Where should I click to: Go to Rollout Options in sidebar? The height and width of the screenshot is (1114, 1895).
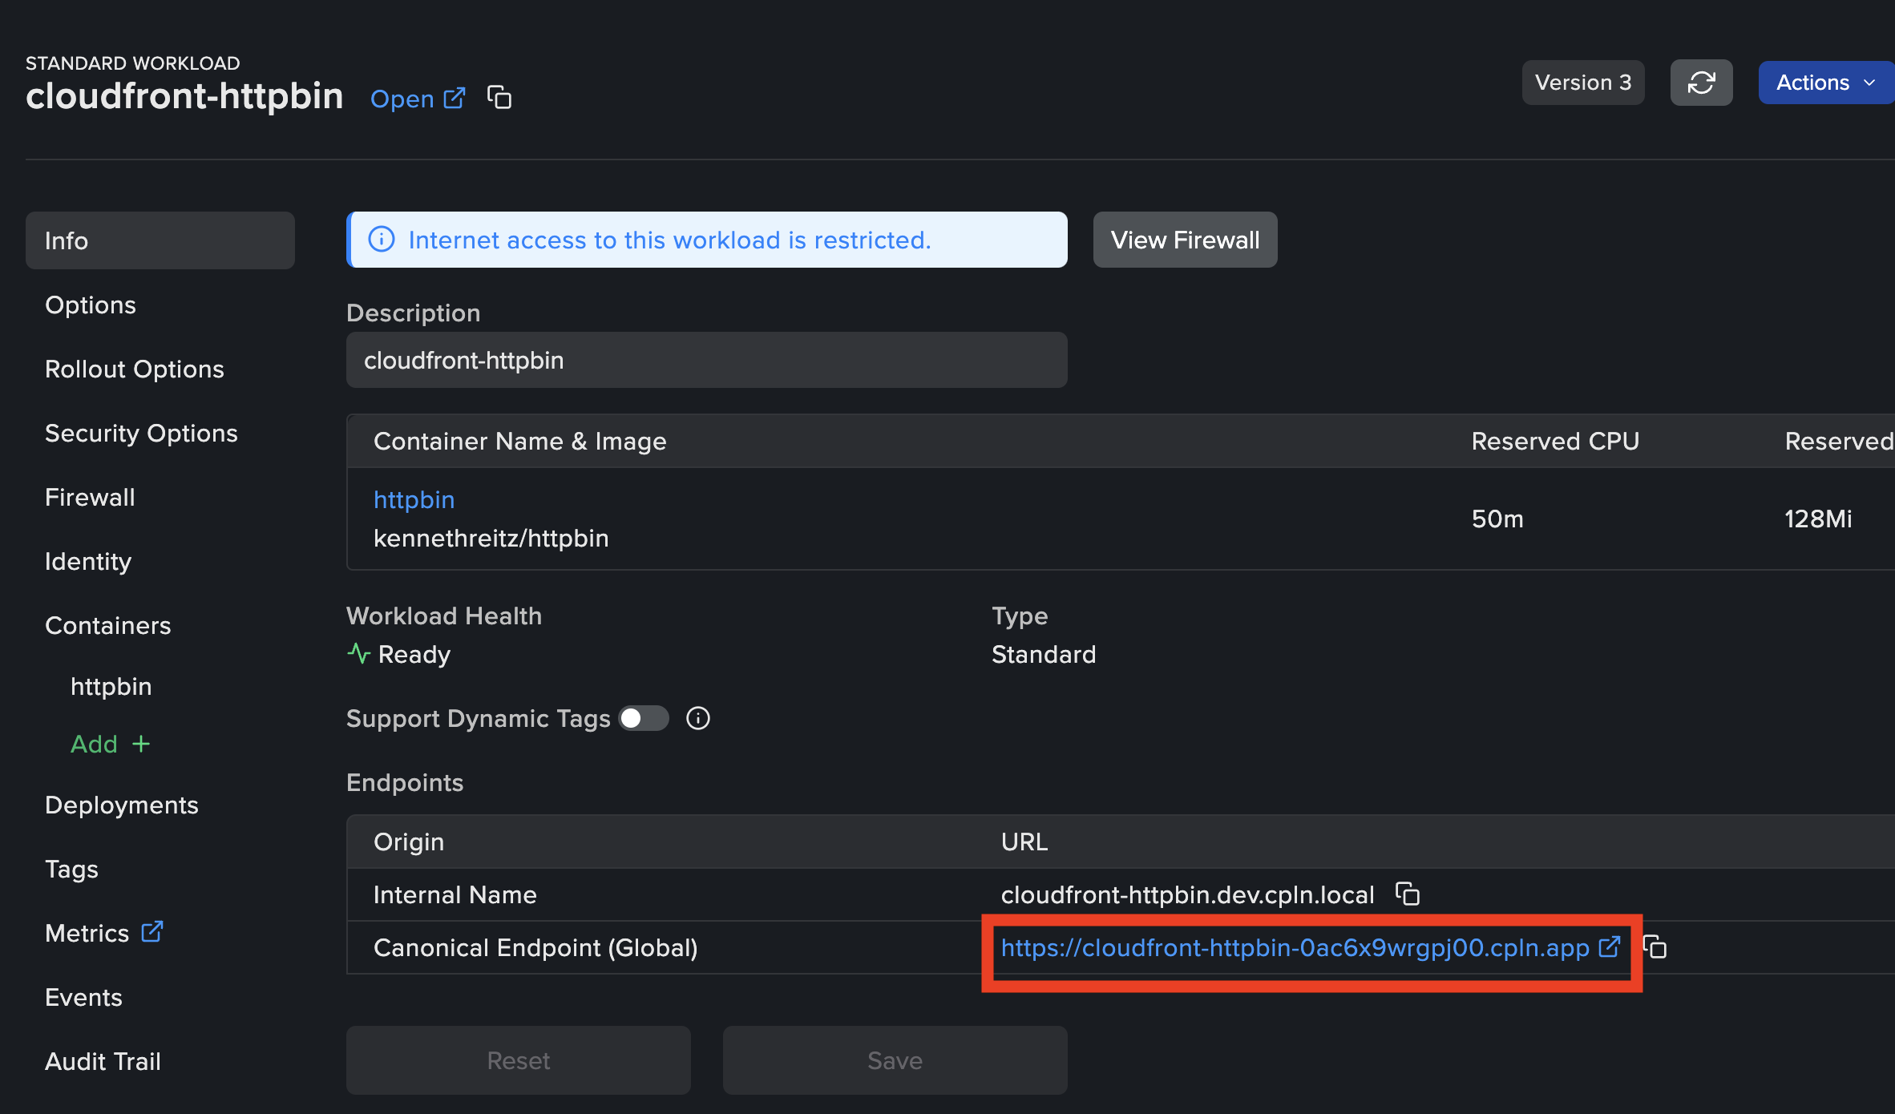pyautogui.click(x=135, y=369)
